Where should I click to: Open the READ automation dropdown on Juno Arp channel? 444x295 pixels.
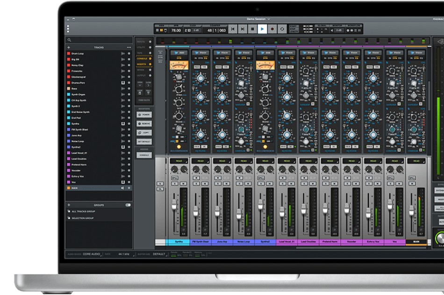click(222, 161)
